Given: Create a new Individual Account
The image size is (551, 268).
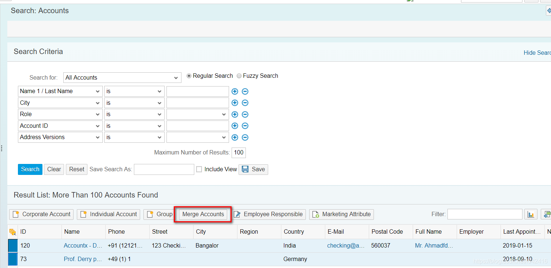Looking at the screenshot, I should point(108,214).
